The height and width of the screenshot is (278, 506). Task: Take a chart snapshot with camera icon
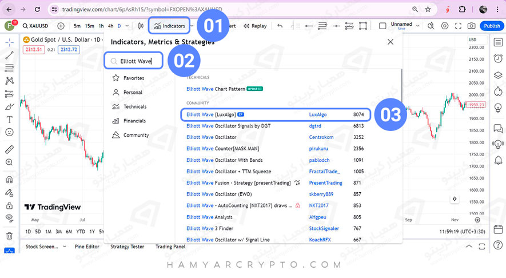(471, 26)
